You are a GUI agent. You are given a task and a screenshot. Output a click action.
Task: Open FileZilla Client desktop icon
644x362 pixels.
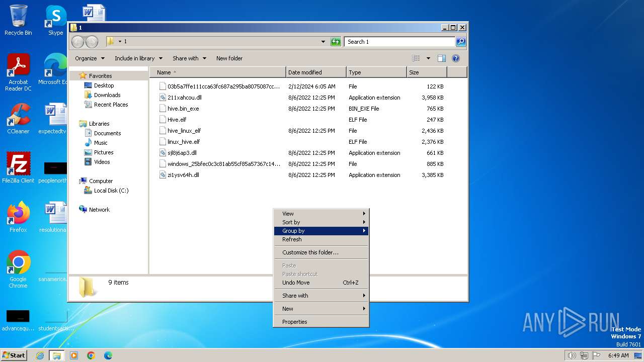click(x=18, y=168)
